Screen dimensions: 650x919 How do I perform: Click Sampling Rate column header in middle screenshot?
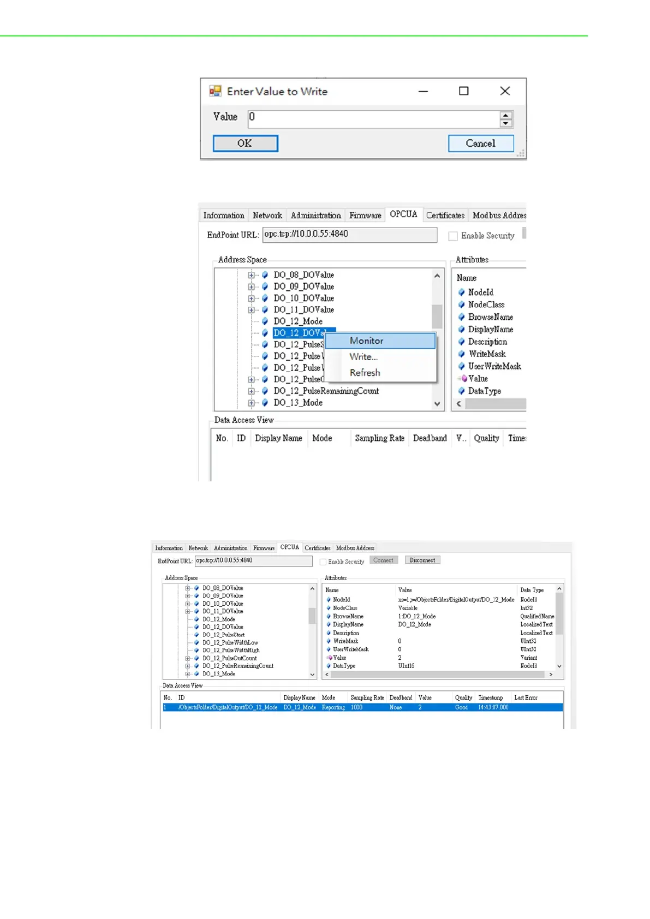tap(380, 438)
